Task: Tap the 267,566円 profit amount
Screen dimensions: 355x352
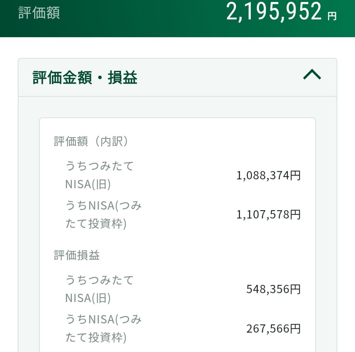Action: coord(273,329)
